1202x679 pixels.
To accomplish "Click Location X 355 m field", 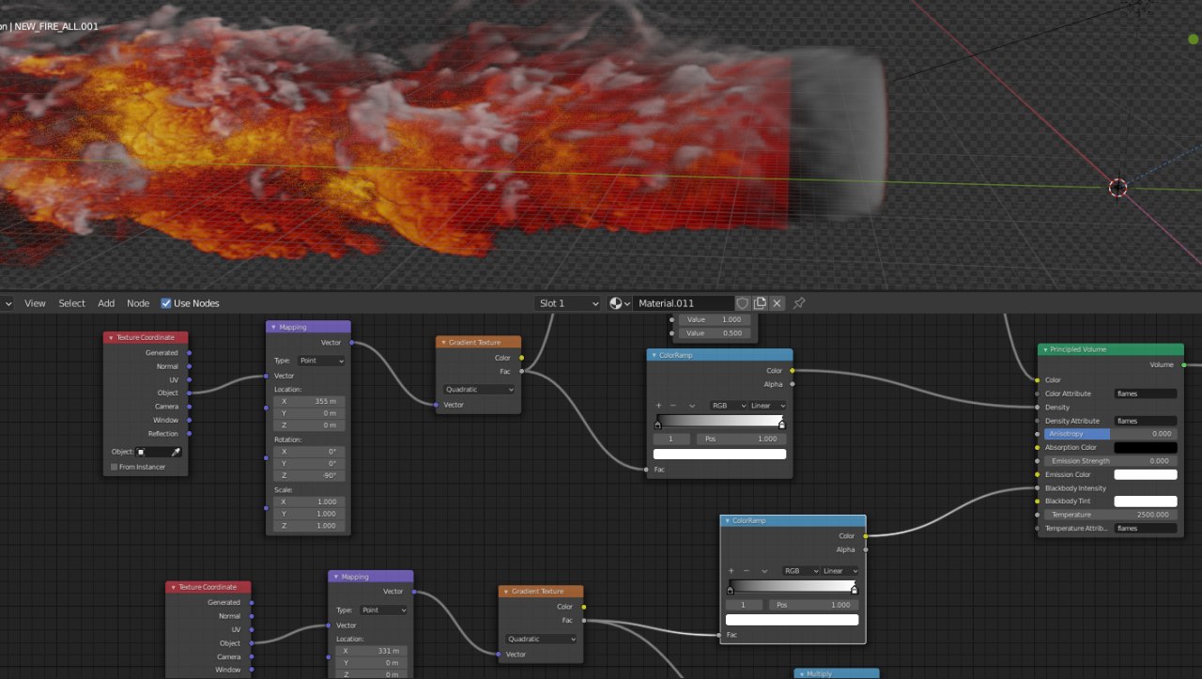I will click(308, 401).
